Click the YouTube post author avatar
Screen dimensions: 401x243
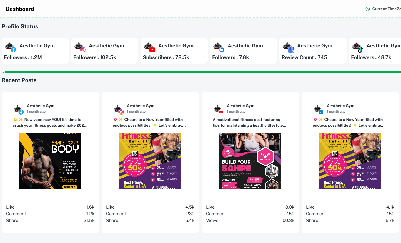click(218, 109)
